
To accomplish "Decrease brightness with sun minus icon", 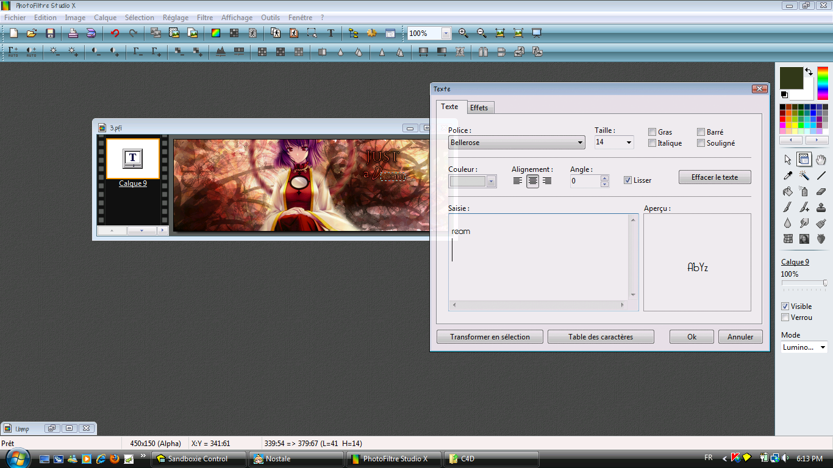I will tap(55, 52).
